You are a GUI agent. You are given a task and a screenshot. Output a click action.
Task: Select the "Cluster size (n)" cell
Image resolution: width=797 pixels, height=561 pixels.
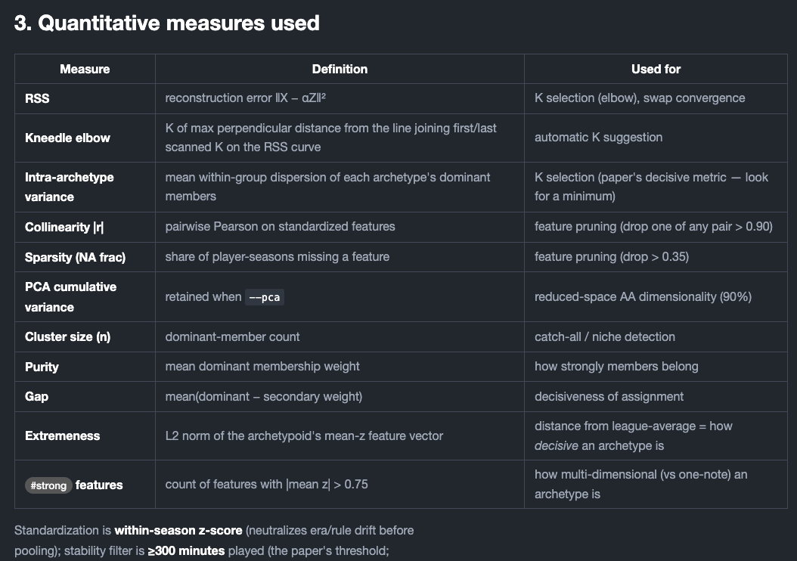(85, 337)
